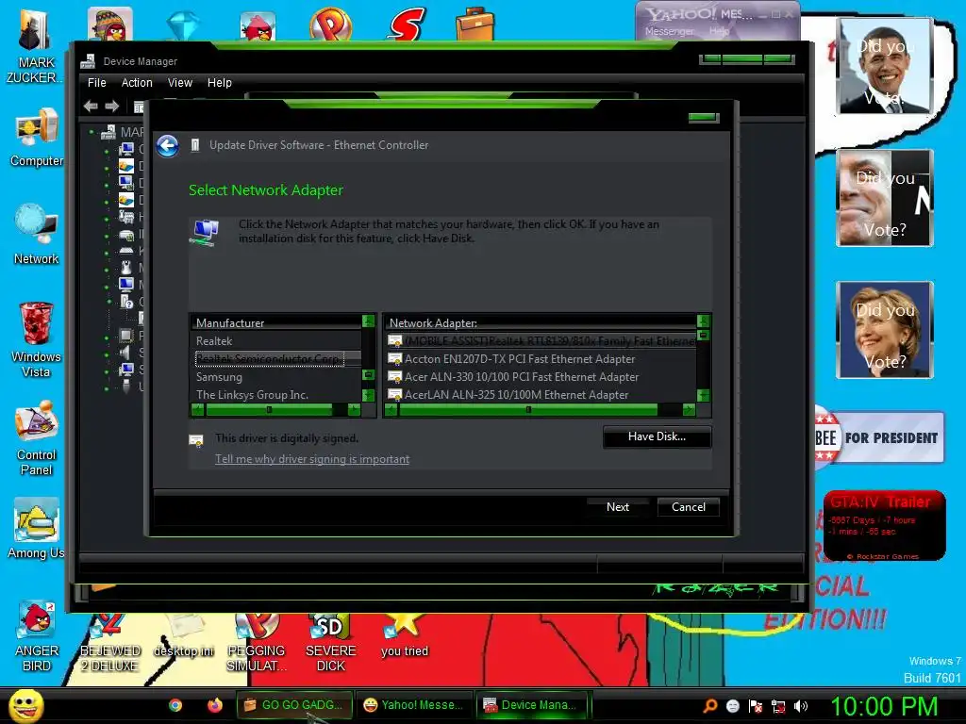Select the desktop.ini file icon
This screenshot has height=724, width=966.
(184, 636)
